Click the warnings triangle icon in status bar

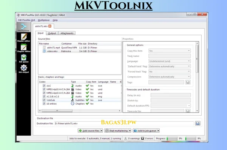[126, 138]
